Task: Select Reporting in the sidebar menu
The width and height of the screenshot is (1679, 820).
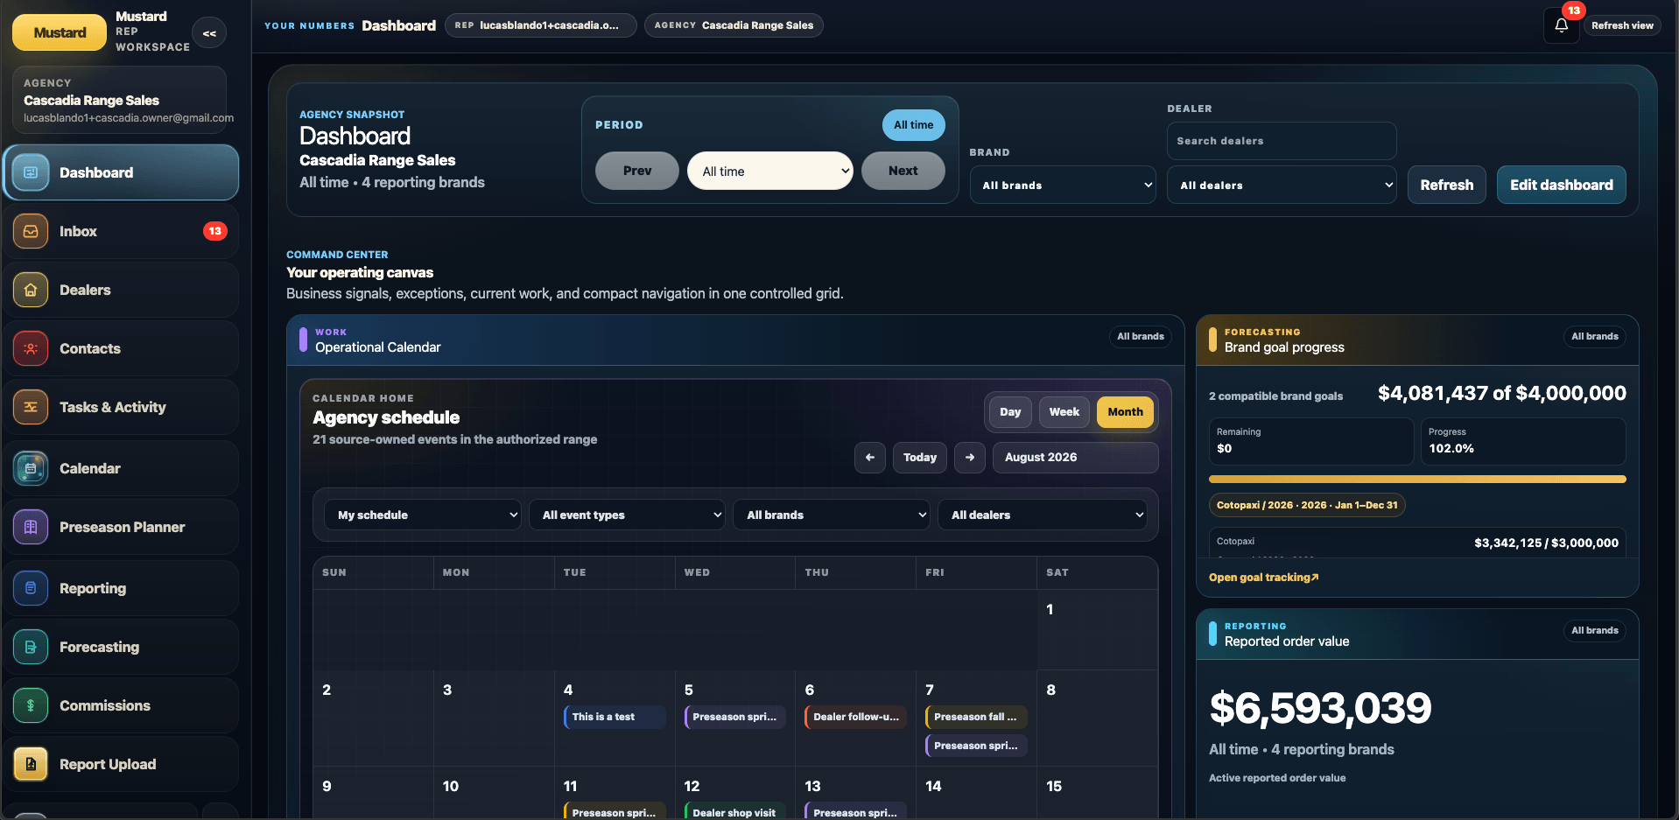Action: pyautogui.click(x=121, y=588)
